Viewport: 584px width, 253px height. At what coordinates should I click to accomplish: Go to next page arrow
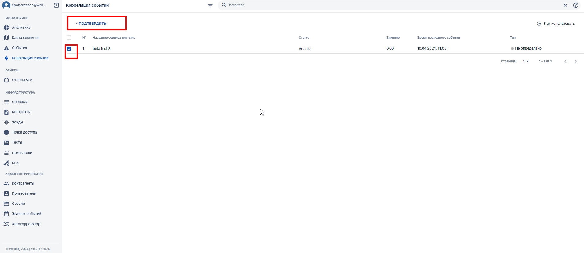pos(576,61)
